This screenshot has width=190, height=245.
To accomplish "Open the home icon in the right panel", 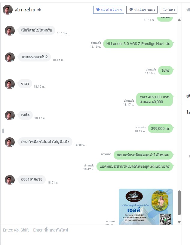I will (188, 10).
